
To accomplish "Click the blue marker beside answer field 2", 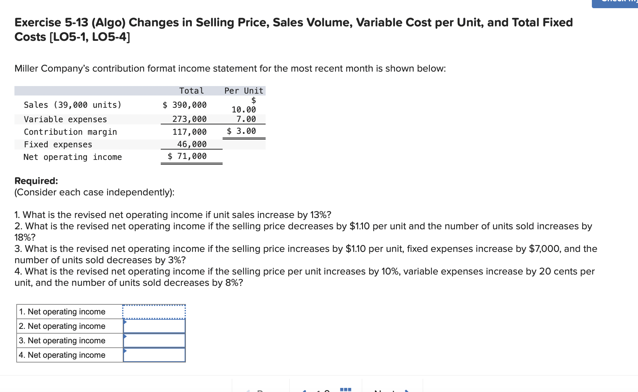I will click(125, 322).
